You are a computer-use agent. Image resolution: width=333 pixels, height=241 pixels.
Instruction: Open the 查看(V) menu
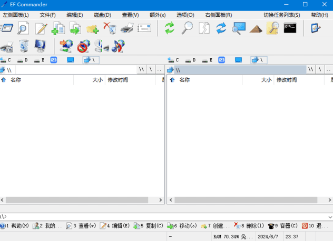point(130,15)
